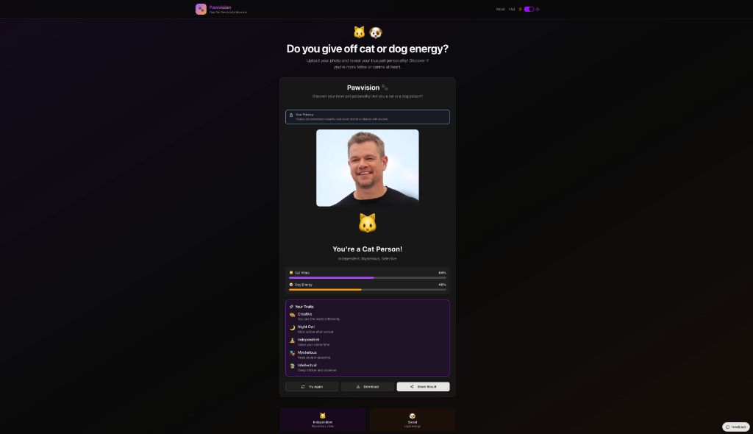Click the sun icon beside the theme switch
Viewport: 753px width, 434px height.
[520, 9]
